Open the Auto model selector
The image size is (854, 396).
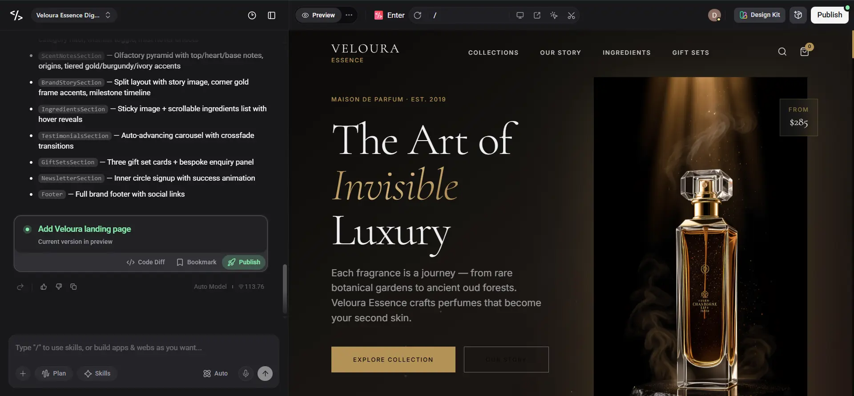click(x=215, y=373)
